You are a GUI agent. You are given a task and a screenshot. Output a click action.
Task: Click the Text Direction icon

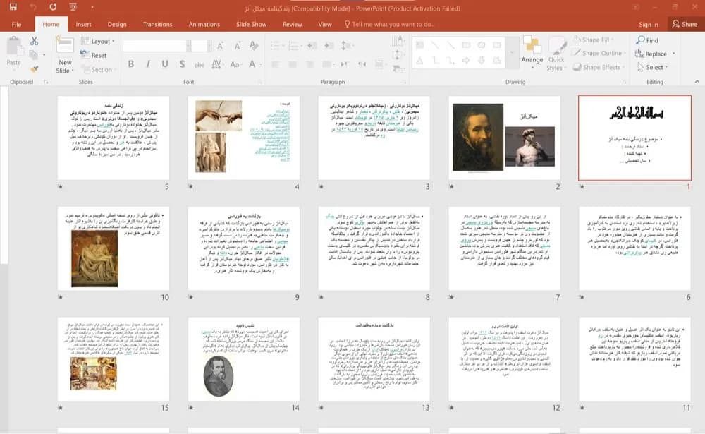398,41
